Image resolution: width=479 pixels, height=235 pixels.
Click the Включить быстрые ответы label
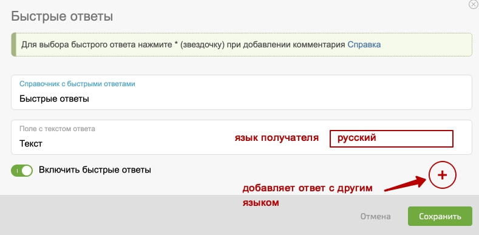[95, 170]
